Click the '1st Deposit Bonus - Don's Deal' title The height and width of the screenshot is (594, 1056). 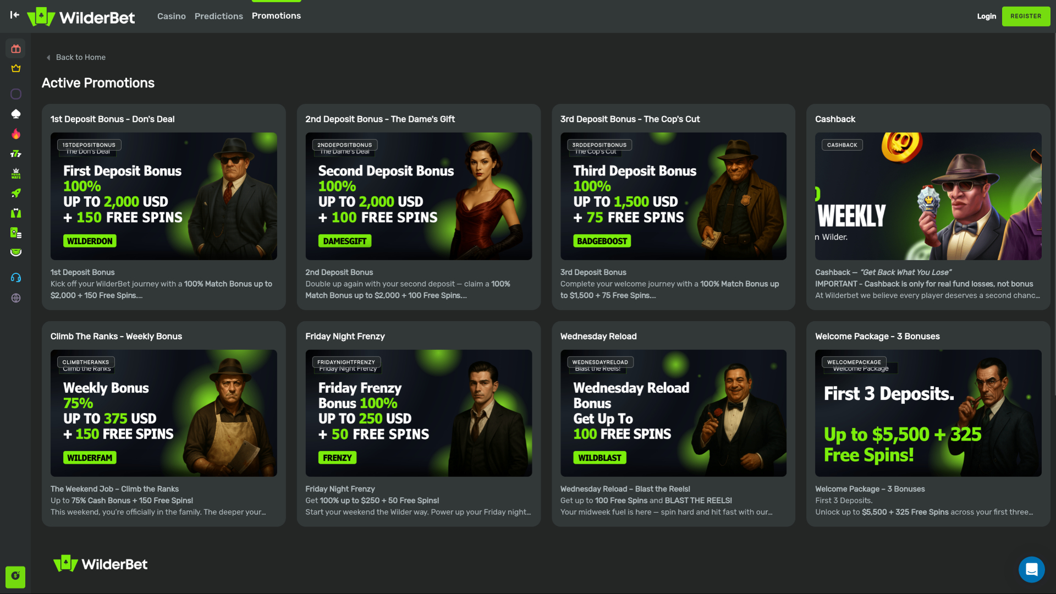112,119
